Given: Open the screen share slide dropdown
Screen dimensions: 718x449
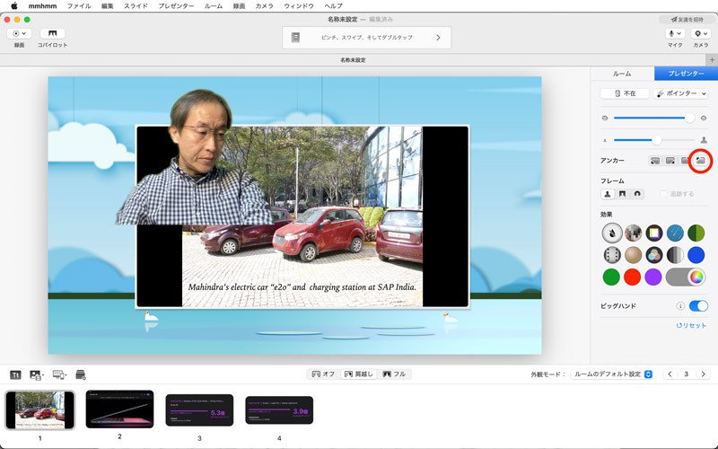Looking at the screenshot, I should coord(59,374).
